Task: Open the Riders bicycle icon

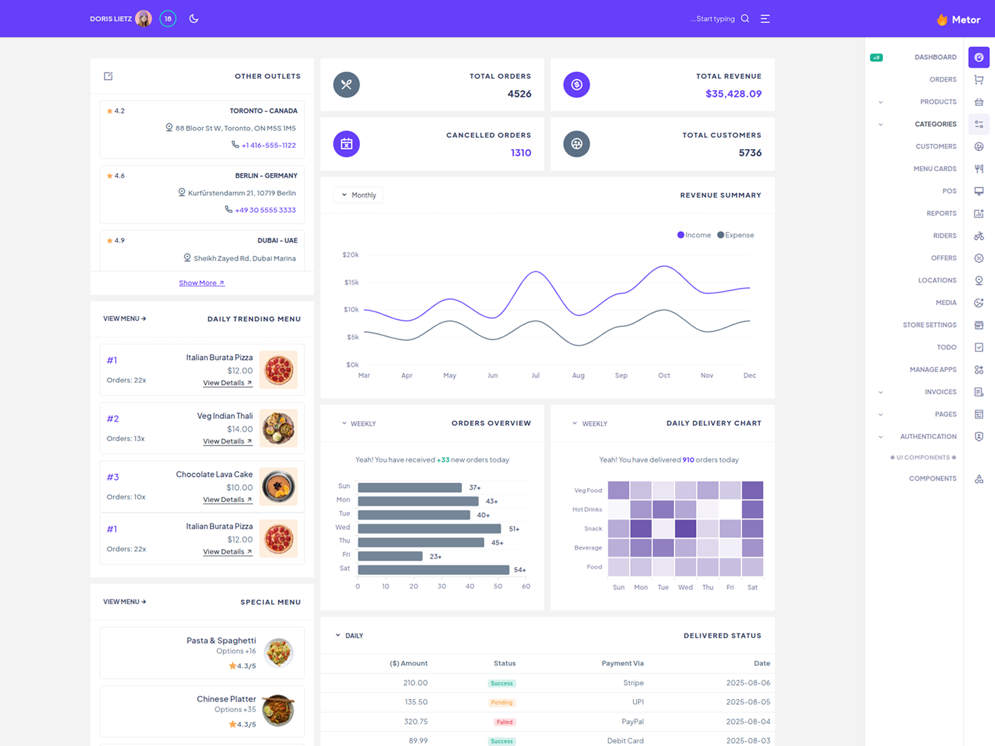Action: click(x=978, y=236)
